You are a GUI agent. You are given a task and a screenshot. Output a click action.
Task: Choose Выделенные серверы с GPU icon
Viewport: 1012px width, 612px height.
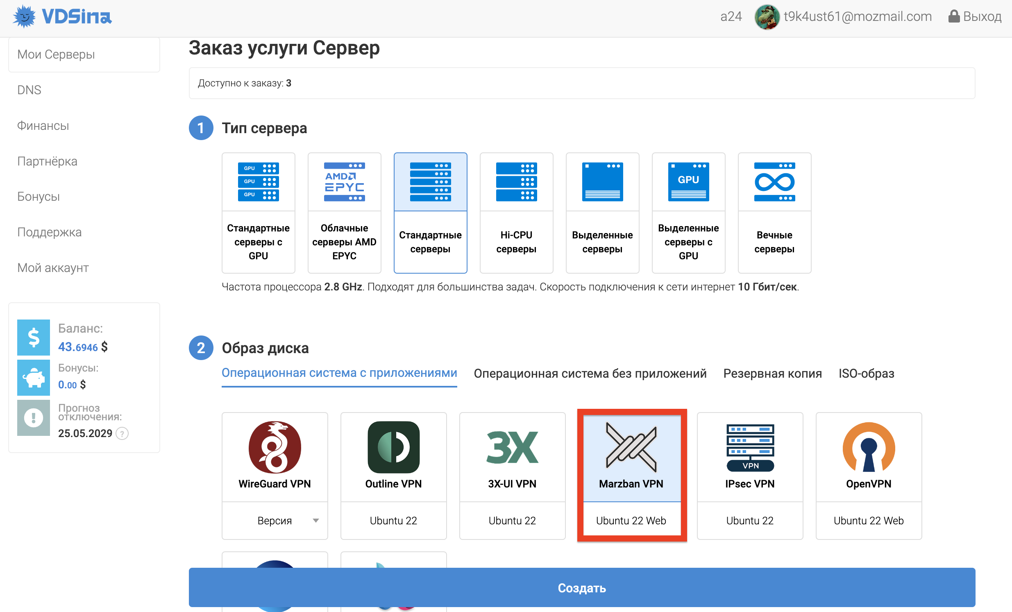pyautogui.click(x=688, y=182)
